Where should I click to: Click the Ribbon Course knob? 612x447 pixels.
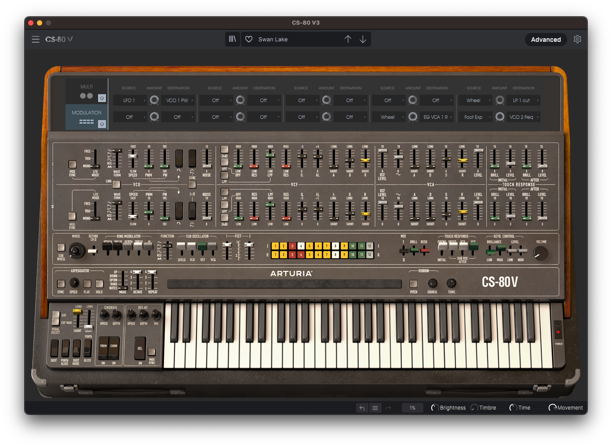433,283
